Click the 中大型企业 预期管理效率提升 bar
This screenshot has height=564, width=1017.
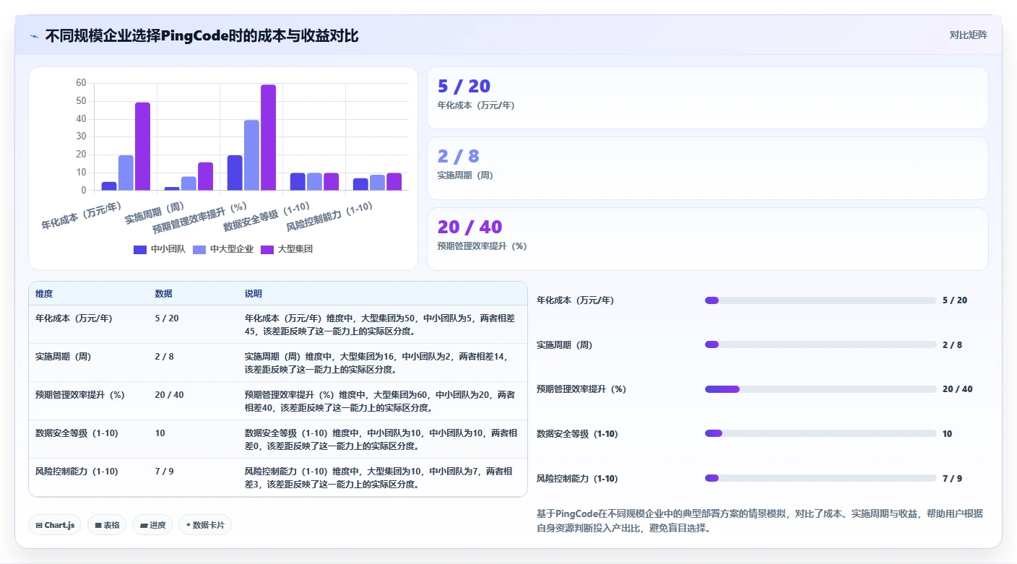click(x=251, y=155)
